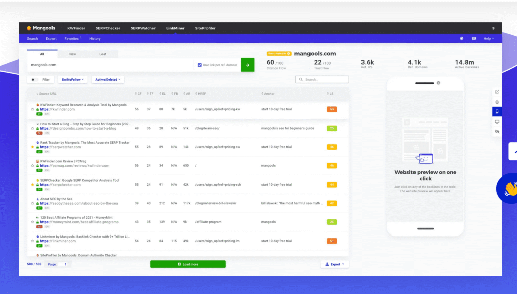517x294 pixels.
Task: Click LS score 25 badge for designbombs.com
Action: (x=332, y=128)
